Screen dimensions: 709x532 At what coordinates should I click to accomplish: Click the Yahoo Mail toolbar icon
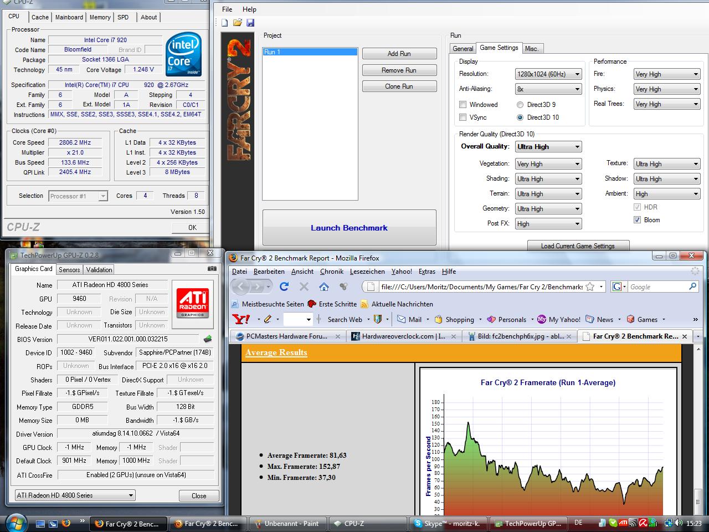[x=401, y=319]
